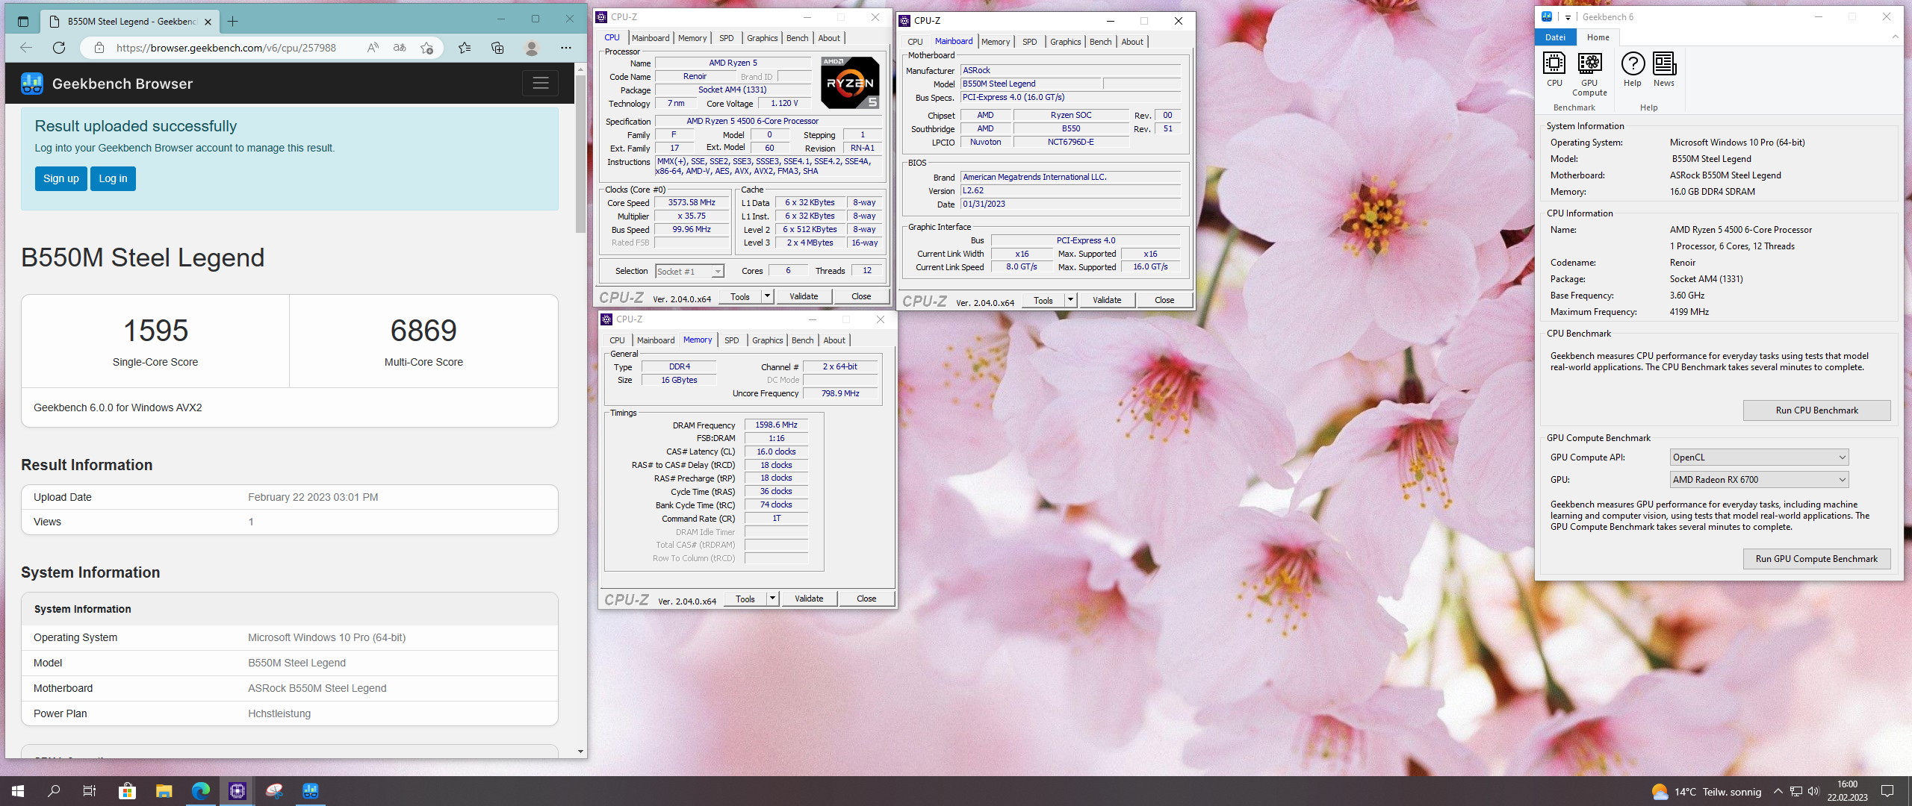This screenshot has height=806, width=1912.
Task: Open new tab with plus icon in Edge
Action: 233,22
